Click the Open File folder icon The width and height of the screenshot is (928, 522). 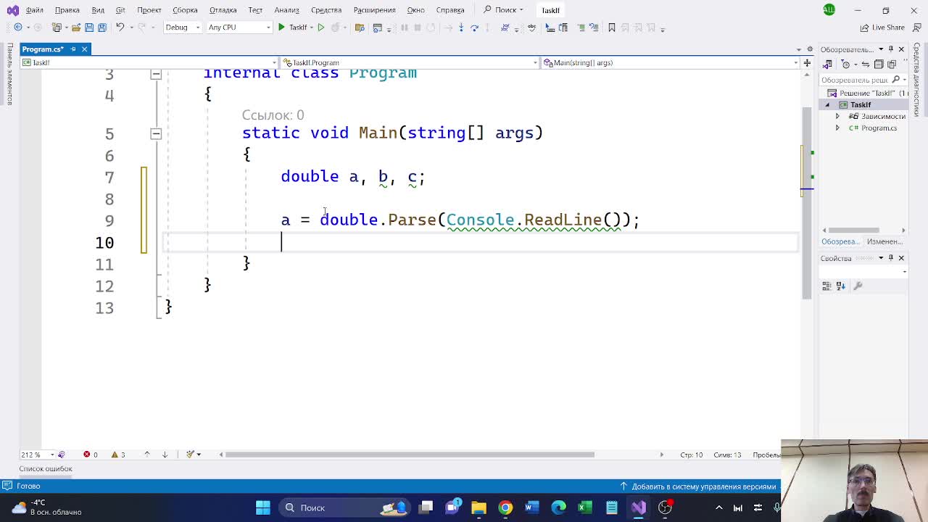coord(75,28)
